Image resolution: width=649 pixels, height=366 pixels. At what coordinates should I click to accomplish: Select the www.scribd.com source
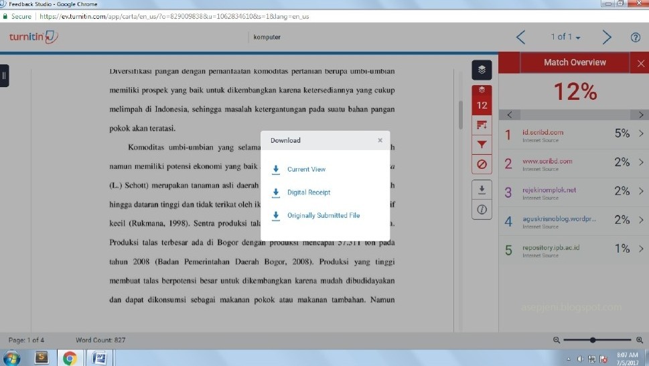[547, 161]
